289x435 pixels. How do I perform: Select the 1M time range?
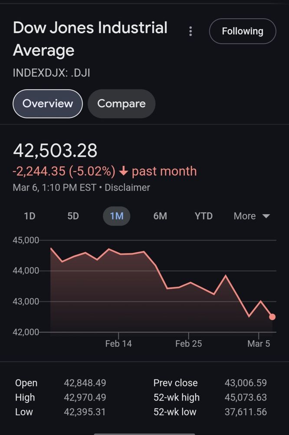[117, 216]
